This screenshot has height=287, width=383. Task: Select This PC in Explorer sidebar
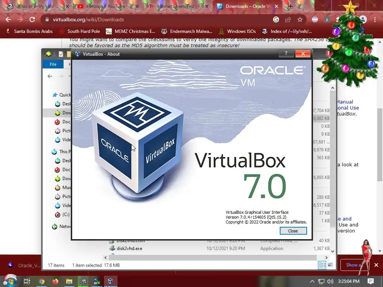pos(61,152)
